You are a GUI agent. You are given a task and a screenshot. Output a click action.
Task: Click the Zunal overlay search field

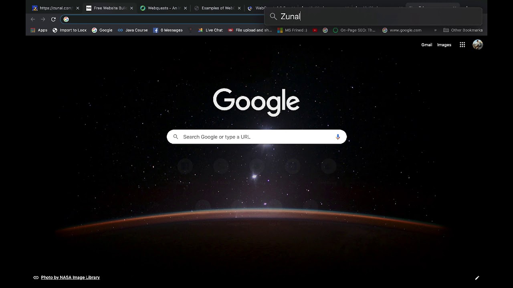[x=373, y=16]
